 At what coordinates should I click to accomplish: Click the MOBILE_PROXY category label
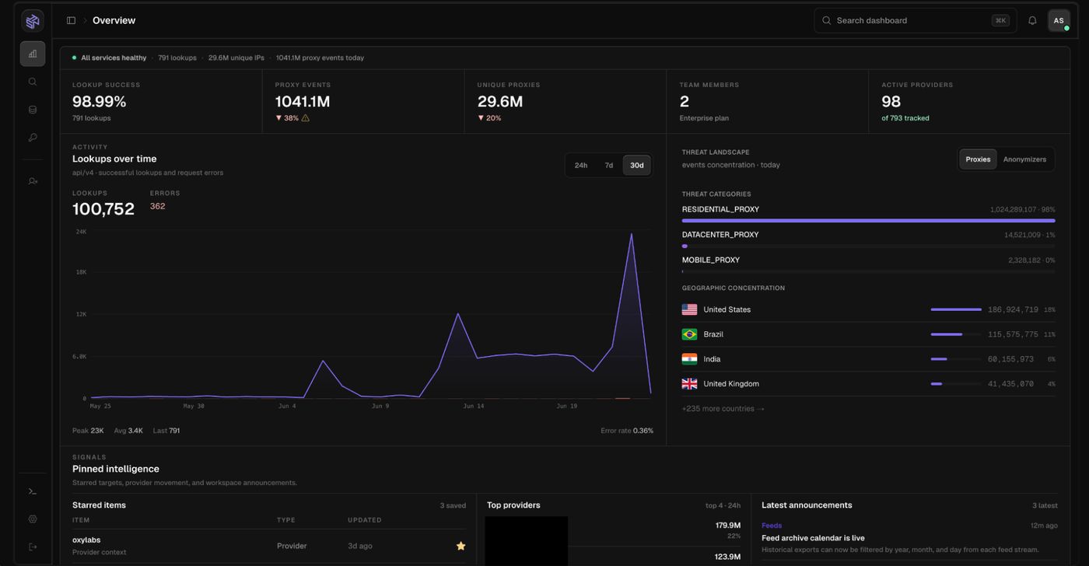tap(711, 260)
